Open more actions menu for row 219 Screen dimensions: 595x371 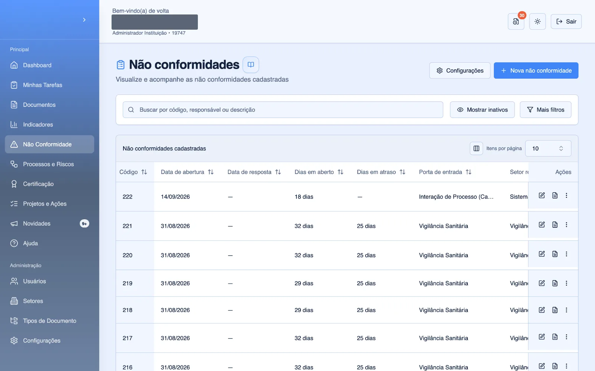(x=566, y=283)
